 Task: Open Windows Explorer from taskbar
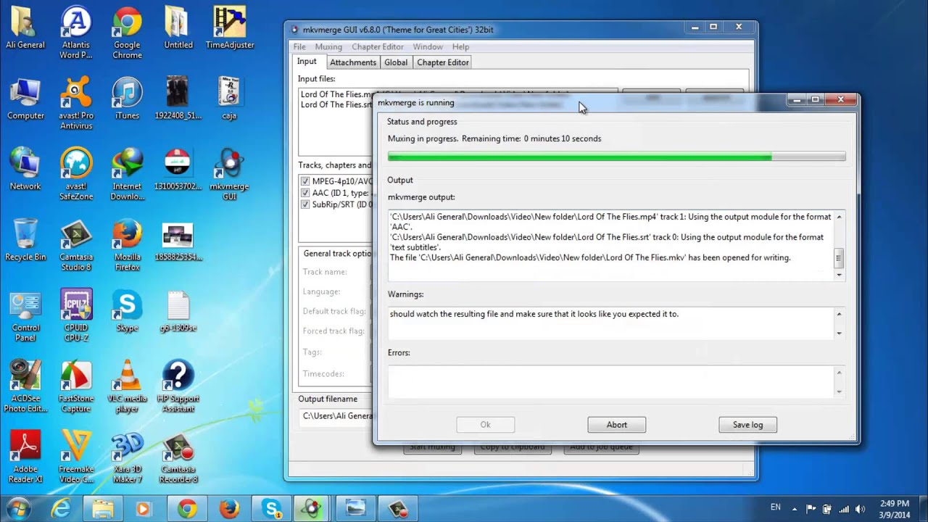[x=103, y=509]
